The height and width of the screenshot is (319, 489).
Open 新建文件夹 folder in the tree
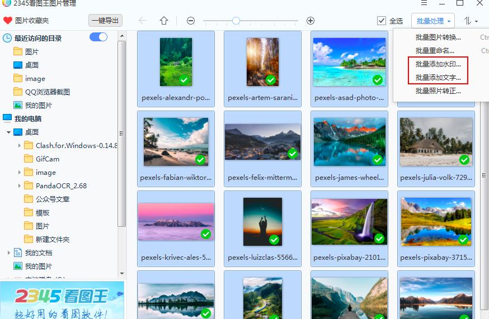(x=53, y=239)
